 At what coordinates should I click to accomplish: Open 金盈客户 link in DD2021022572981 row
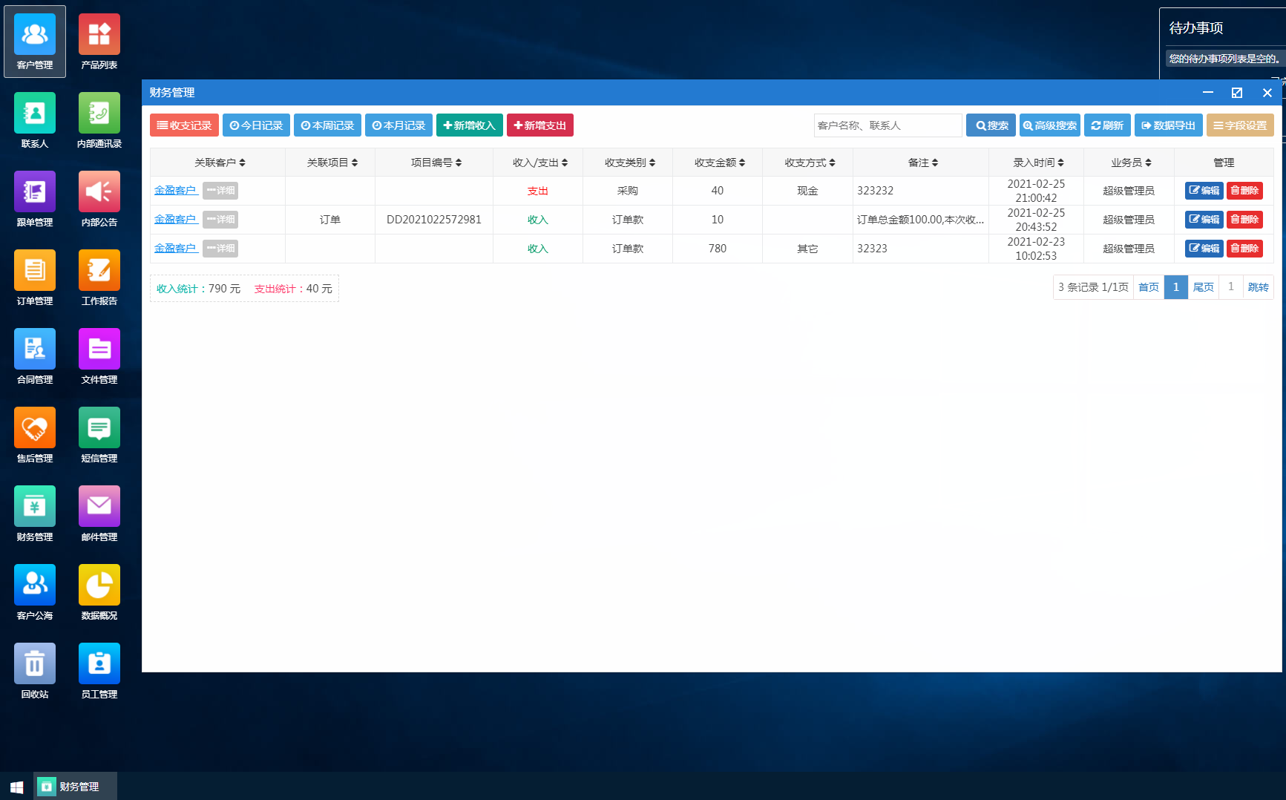click(176, 220)
